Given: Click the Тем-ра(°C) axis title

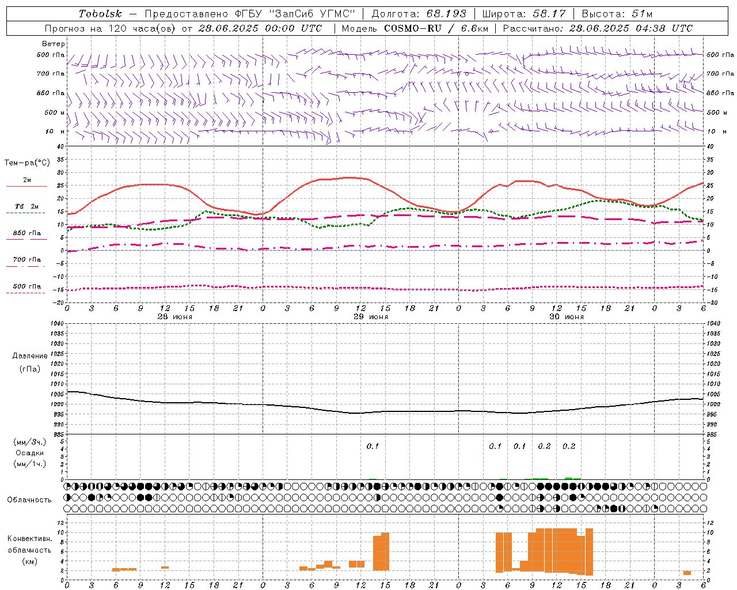Looking at the screenshot, I should [27, 163].
